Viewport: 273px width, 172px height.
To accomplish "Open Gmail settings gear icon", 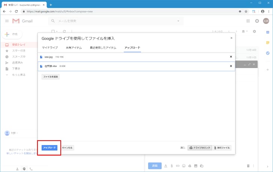I will tap(254, 31).
